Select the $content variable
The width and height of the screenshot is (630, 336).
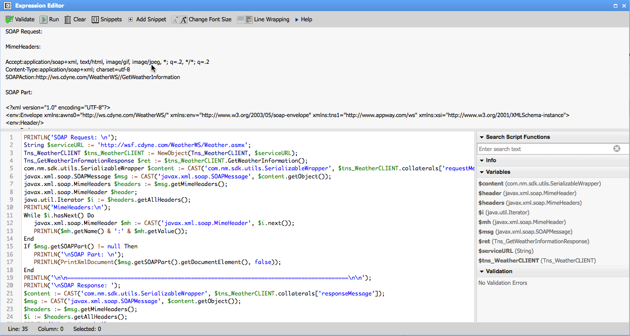coord(539,183)
